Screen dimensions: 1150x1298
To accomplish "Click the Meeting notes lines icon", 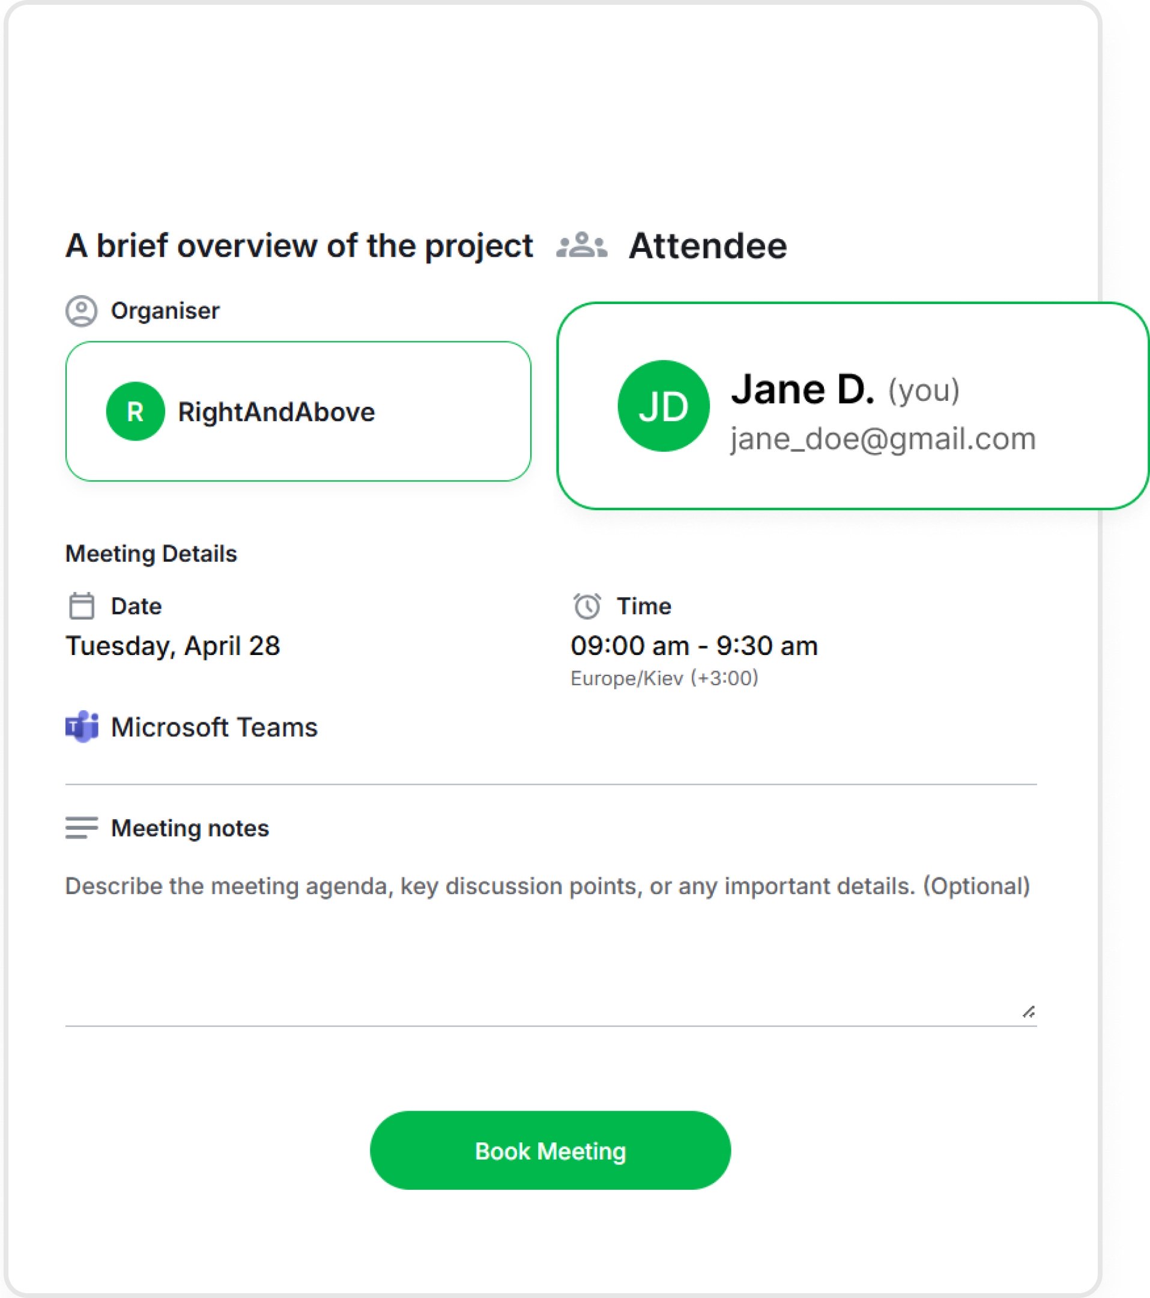I will click(81, 827).
